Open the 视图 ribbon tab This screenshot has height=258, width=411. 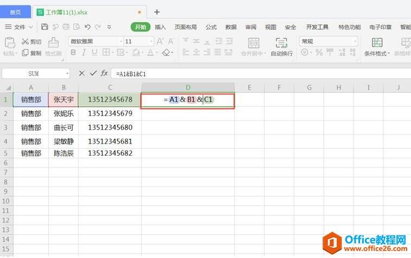pos(271,27)
